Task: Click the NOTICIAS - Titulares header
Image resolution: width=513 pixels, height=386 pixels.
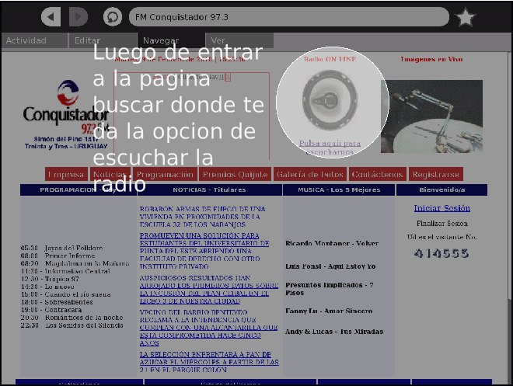Action: (x=209, y=190)
